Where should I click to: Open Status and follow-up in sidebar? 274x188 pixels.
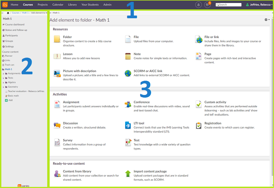[x=15, y=30]
